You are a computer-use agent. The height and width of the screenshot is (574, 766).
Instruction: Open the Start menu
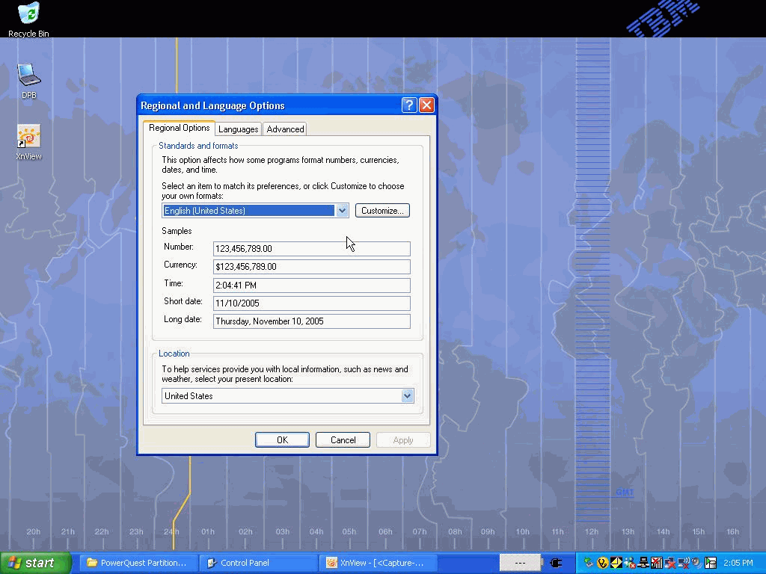tap(35, 563)
